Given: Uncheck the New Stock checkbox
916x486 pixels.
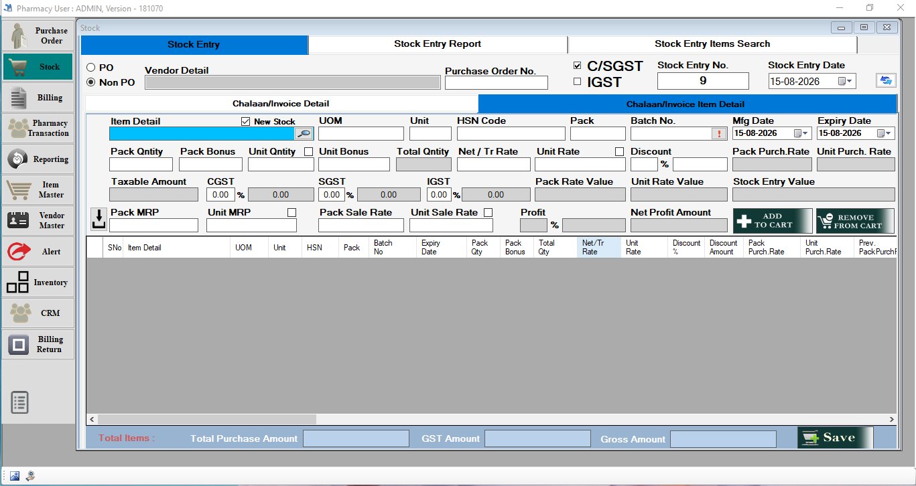Looking at the screenshot, I should (245, 121).
